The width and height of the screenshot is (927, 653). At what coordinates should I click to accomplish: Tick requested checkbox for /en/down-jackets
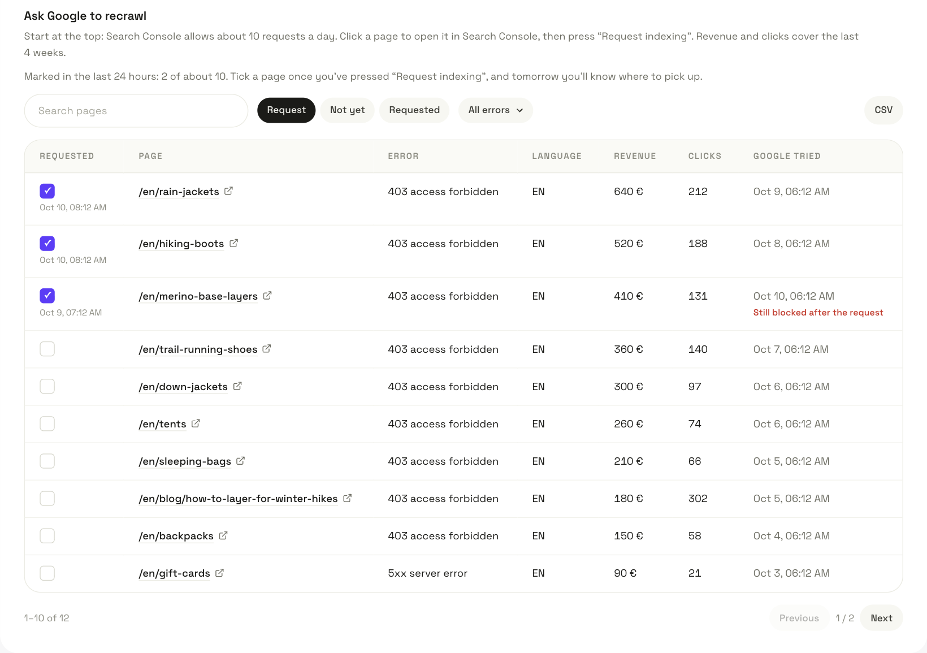tap(47, 386)
